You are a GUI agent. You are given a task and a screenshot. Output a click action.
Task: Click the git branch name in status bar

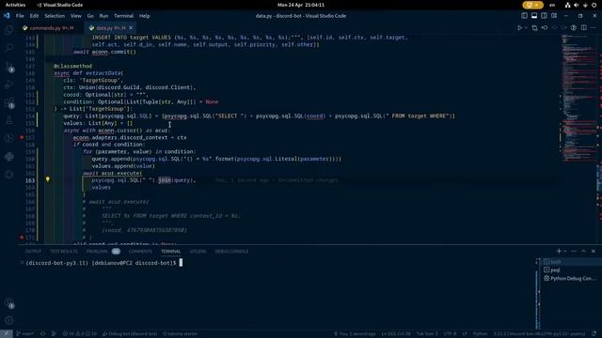point(25,334)
